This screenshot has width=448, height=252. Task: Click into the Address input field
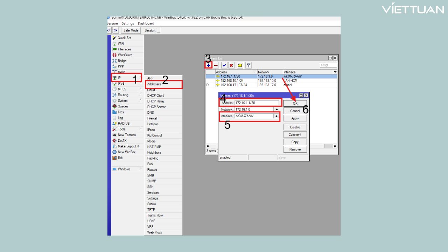(x=257, y=103)
